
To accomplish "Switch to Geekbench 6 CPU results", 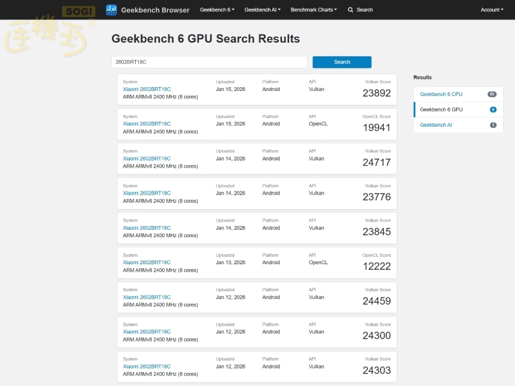I will click(x=441, y=94).
